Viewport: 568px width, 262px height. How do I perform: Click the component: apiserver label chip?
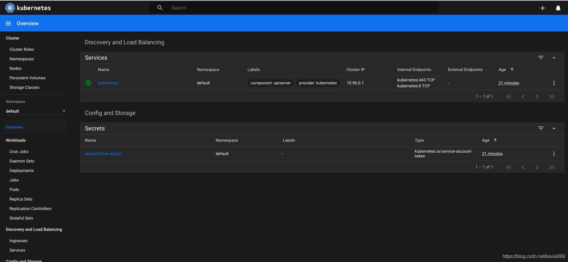click(270, 83)
